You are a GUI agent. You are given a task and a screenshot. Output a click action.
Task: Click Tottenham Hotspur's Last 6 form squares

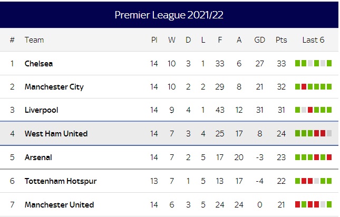[313, 181]
